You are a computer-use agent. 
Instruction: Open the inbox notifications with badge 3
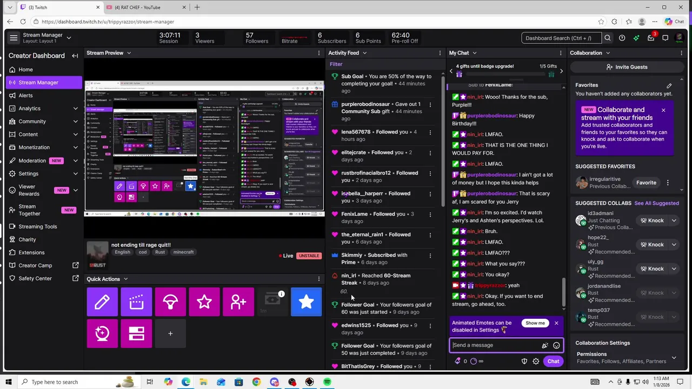[651, 38]
